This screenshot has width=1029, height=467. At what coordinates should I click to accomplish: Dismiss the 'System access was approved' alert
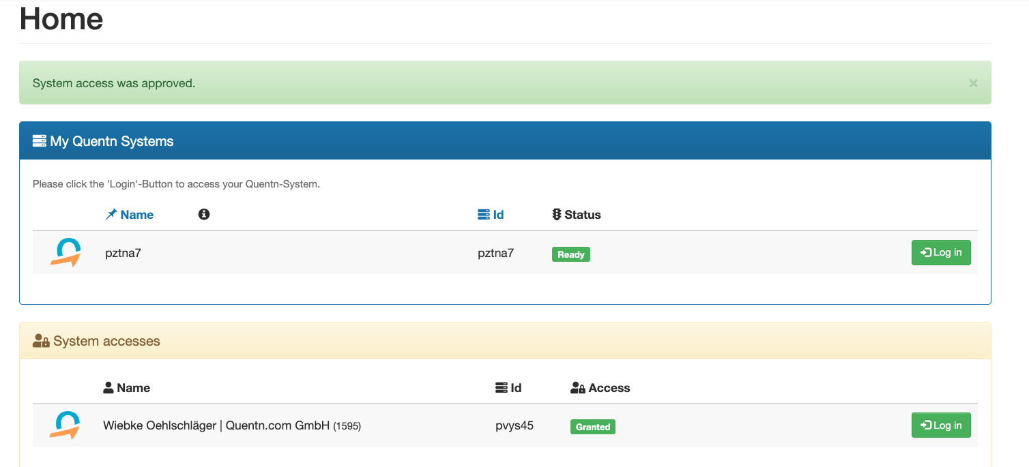tap(973, 83)
